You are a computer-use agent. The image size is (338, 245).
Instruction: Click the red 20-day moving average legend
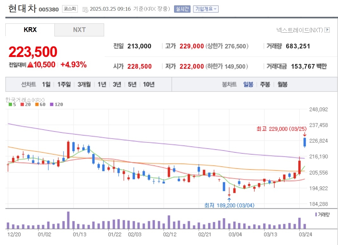(26, 104)
